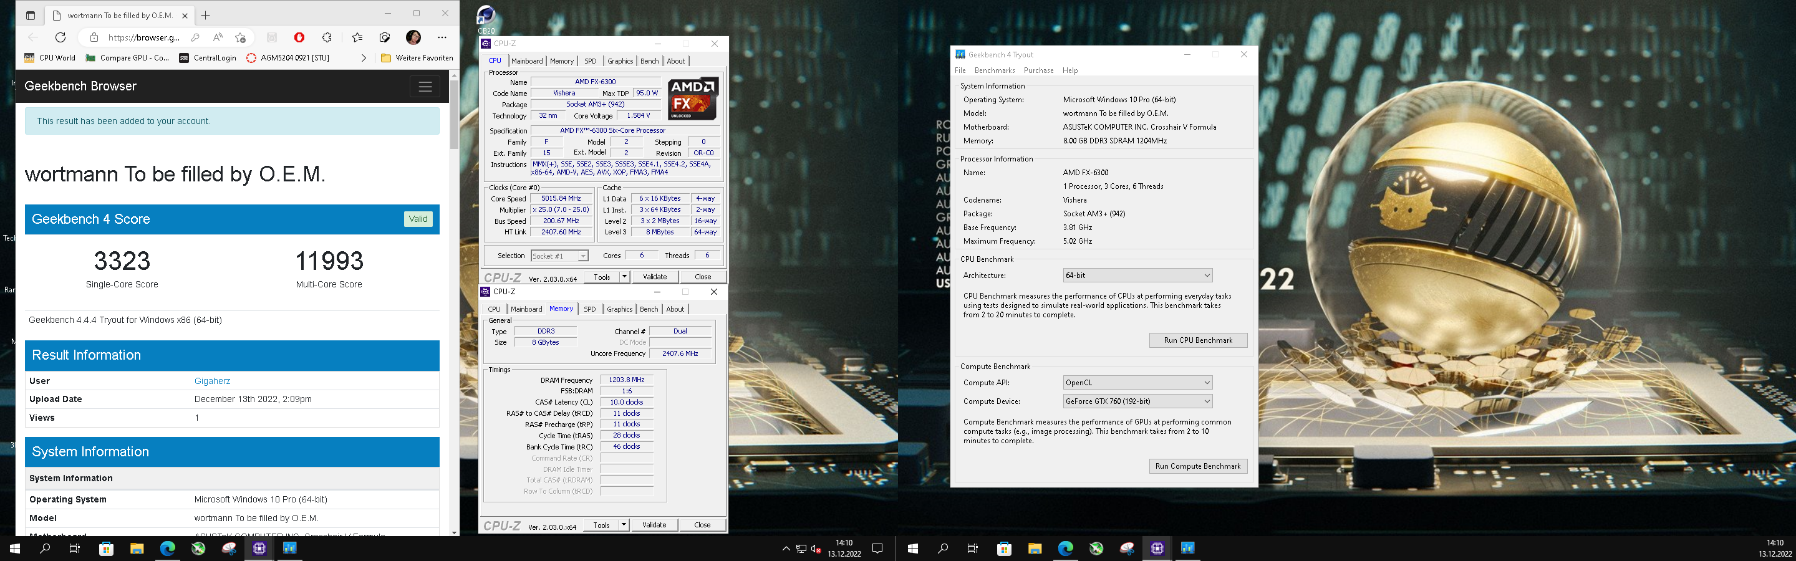
Task: Click the Geekbench 4 Tryout title bar icon
Action: 960,54
